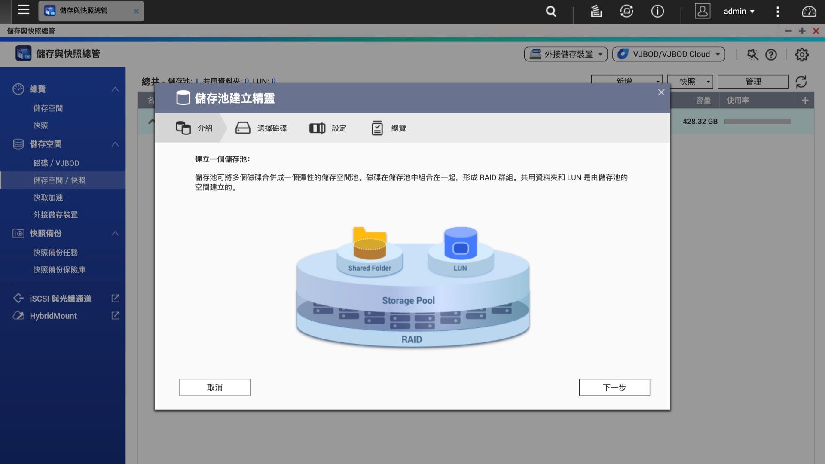This screenshot has width=825, height=464.
Task: Click the iSCSI arrow sidebar icon
Action: point(18,298)
